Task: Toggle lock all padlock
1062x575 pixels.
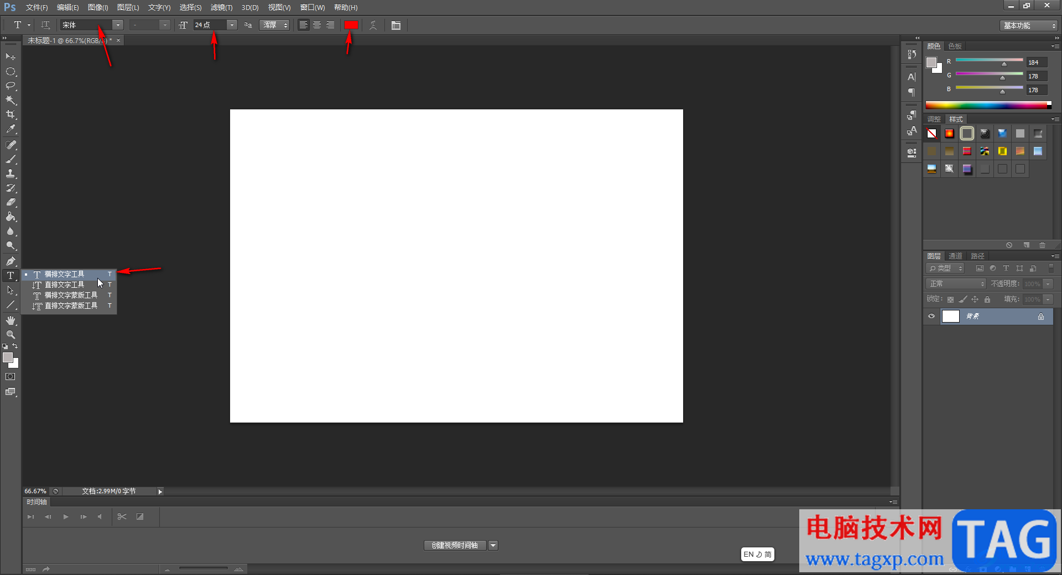Action: click(x=987, y=299)
